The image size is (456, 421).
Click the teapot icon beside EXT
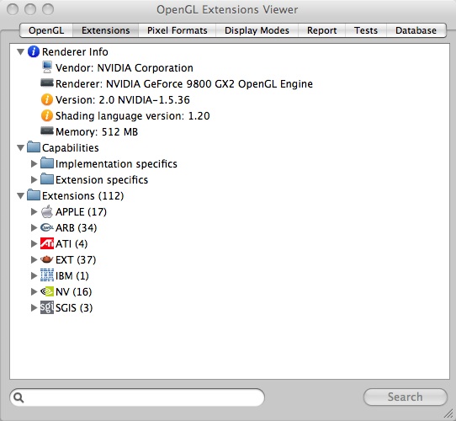pos(47,259)
